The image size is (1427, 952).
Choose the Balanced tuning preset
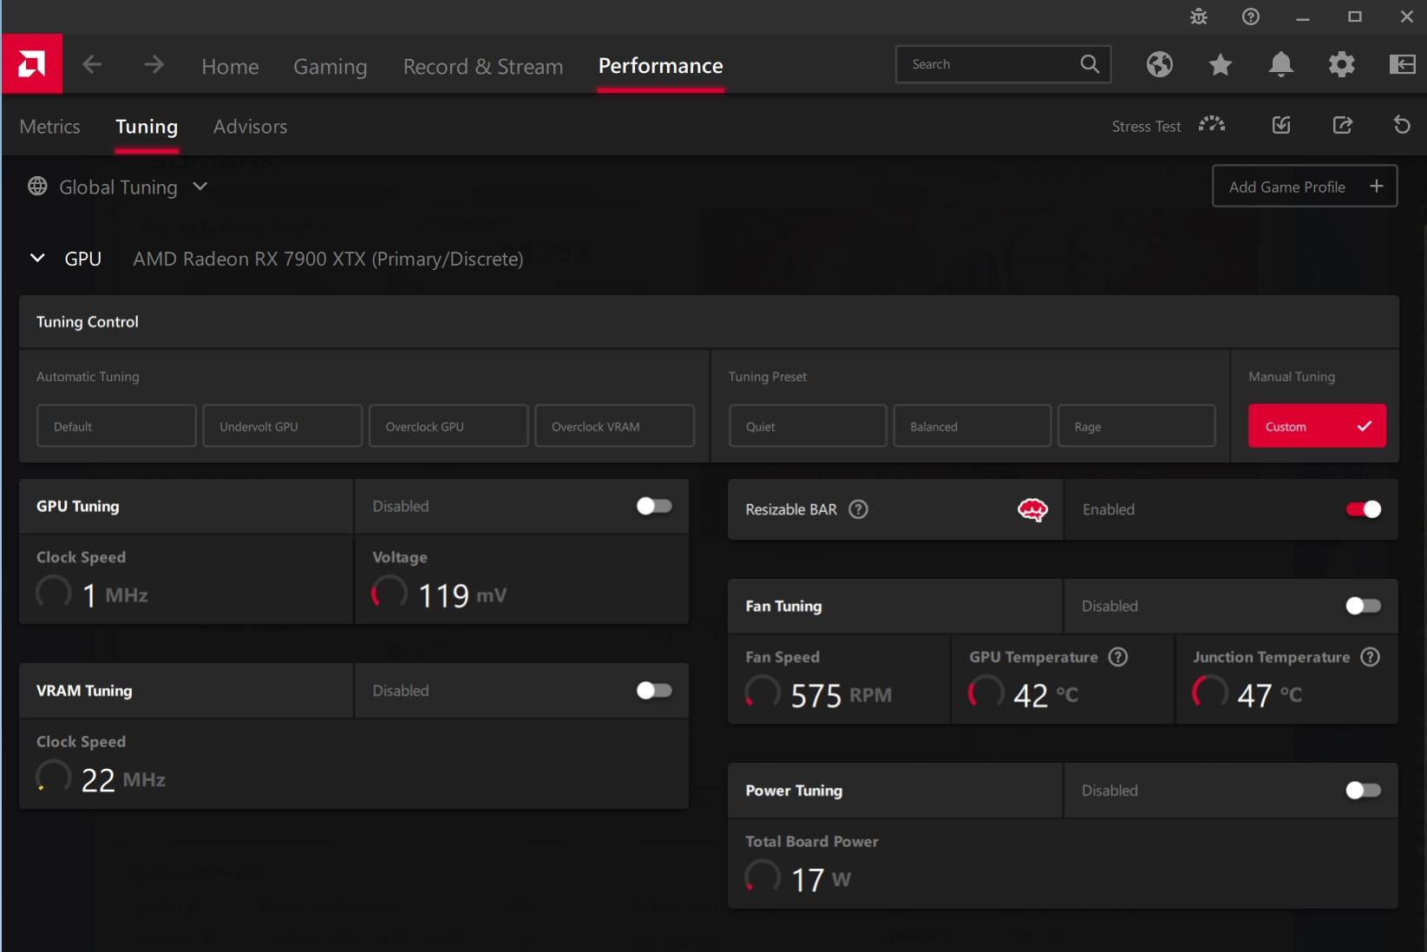(x=972, y=426)
